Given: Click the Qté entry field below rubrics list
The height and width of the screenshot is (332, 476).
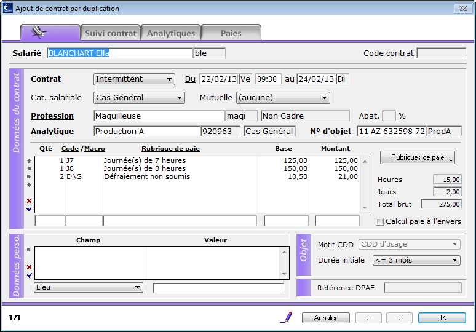Looking at the screenshot, I should (50, 221).
